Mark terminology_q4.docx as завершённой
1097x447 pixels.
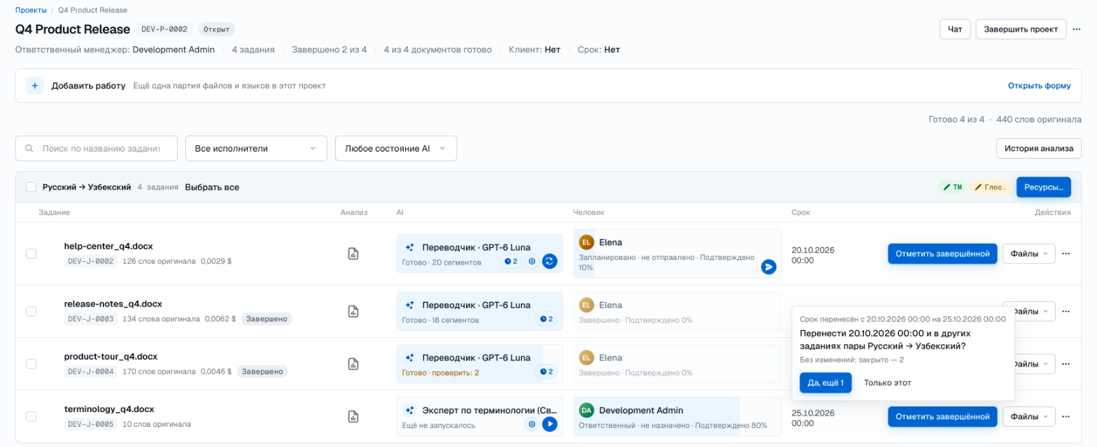942,416
